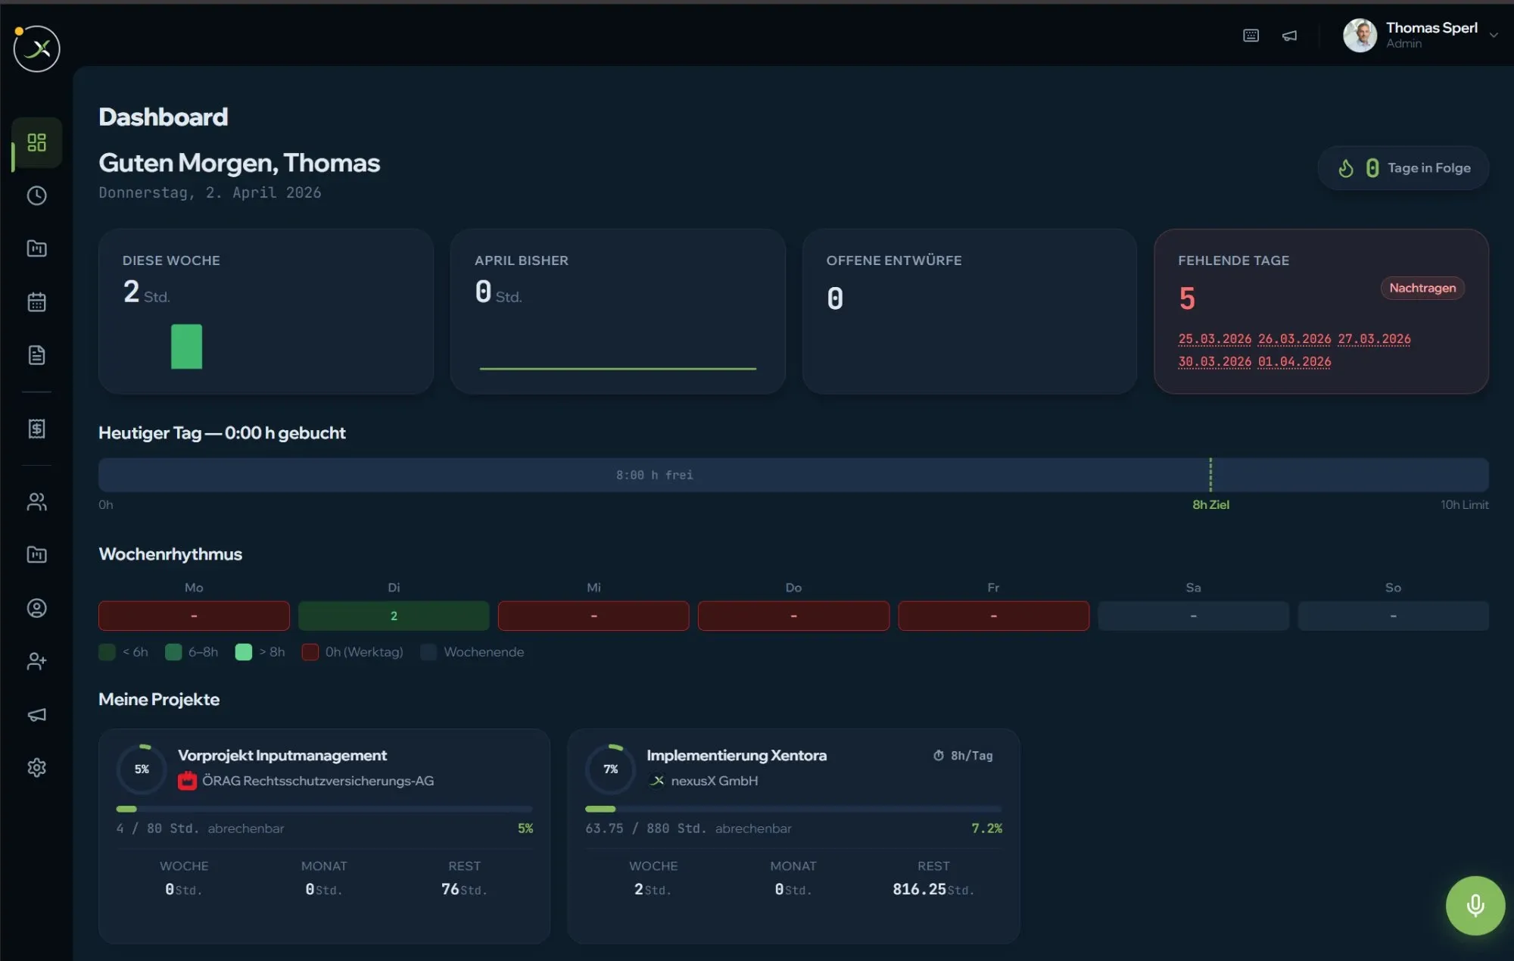
Task: Click the stopwatch icon beside 8h/Tag
Action: point(939,756)
